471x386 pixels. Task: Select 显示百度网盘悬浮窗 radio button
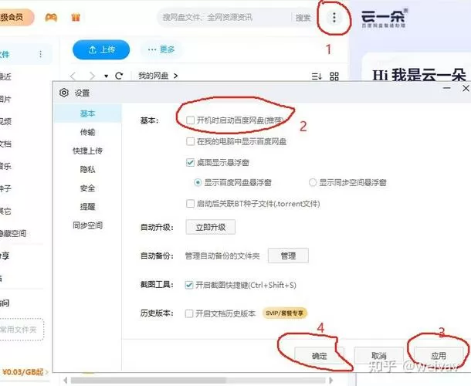tap(198, 182)
